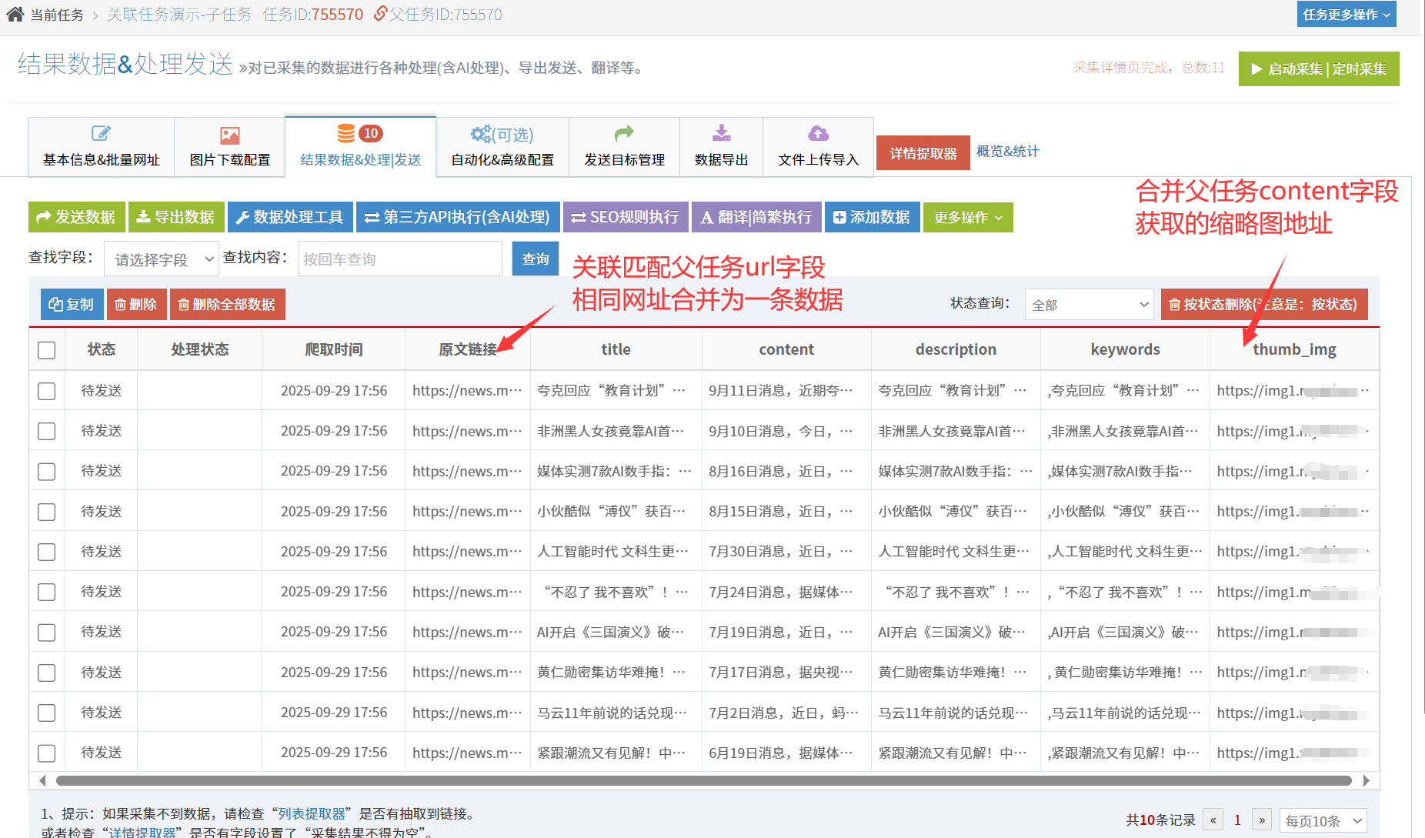1425x838 pixels.
Task: Click the download icon for 数据导出
Action: coord(721,133)
